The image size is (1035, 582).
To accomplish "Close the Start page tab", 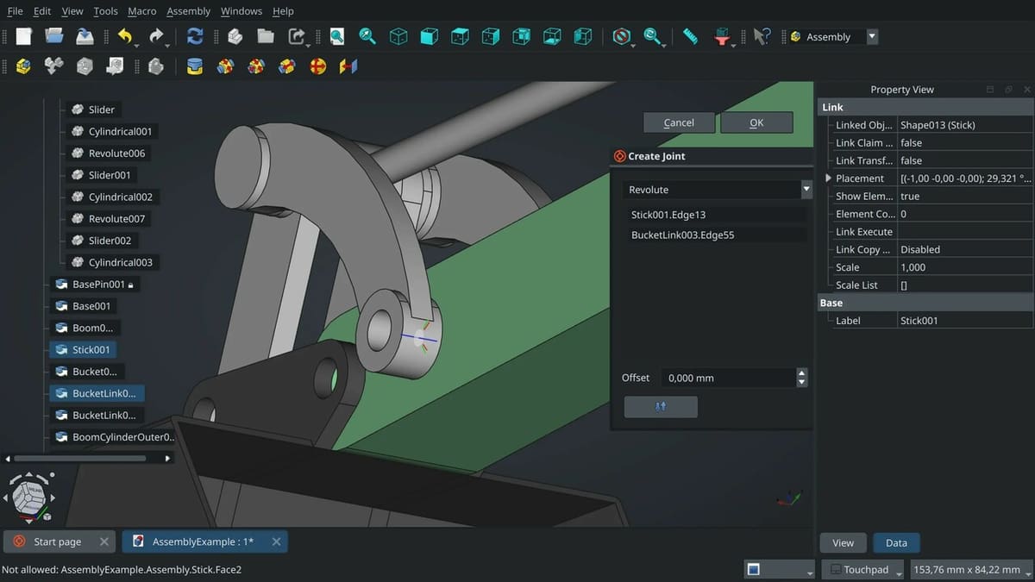I will click(x=103, y=541).
